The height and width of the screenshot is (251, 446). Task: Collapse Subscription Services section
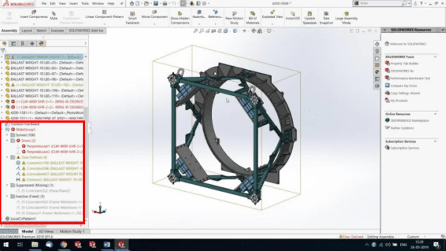(x=435, y=142)
